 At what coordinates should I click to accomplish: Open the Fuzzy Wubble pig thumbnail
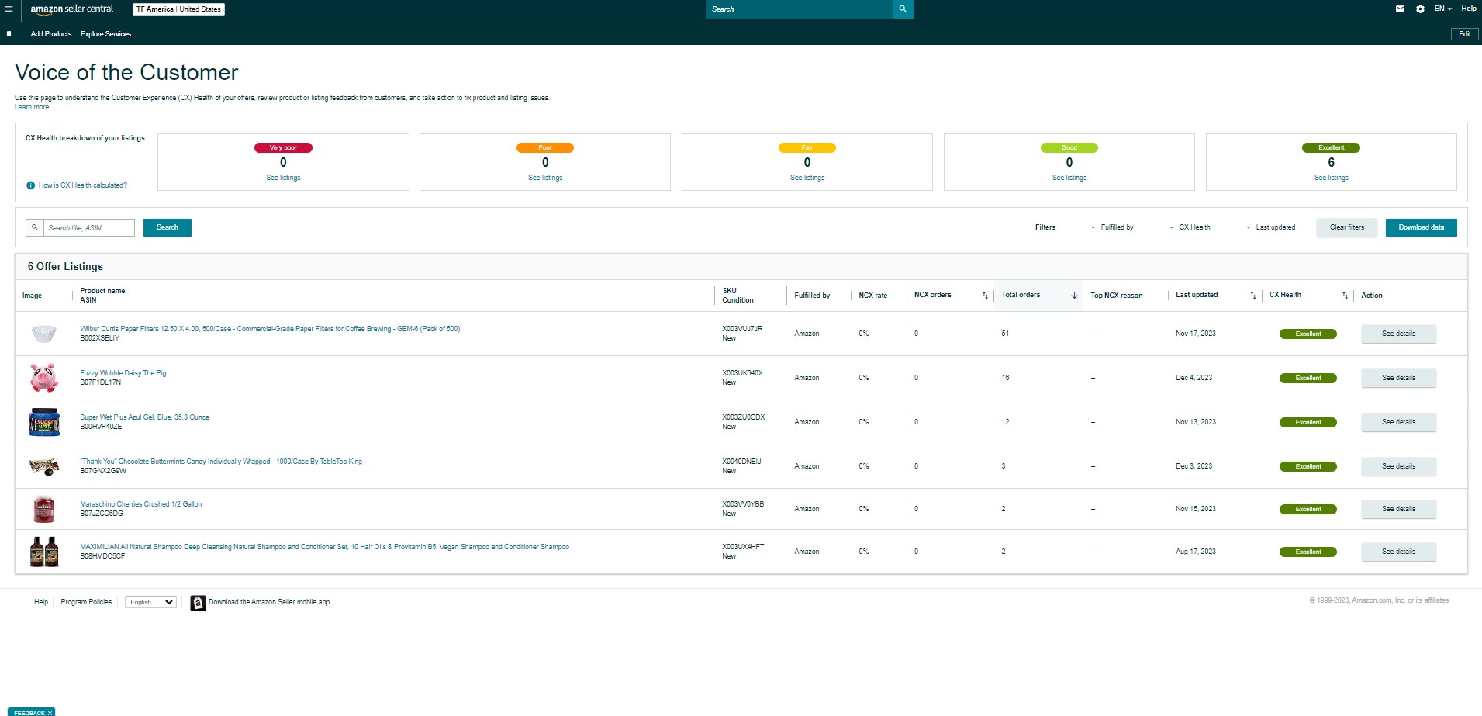click(x=44, y=378)
